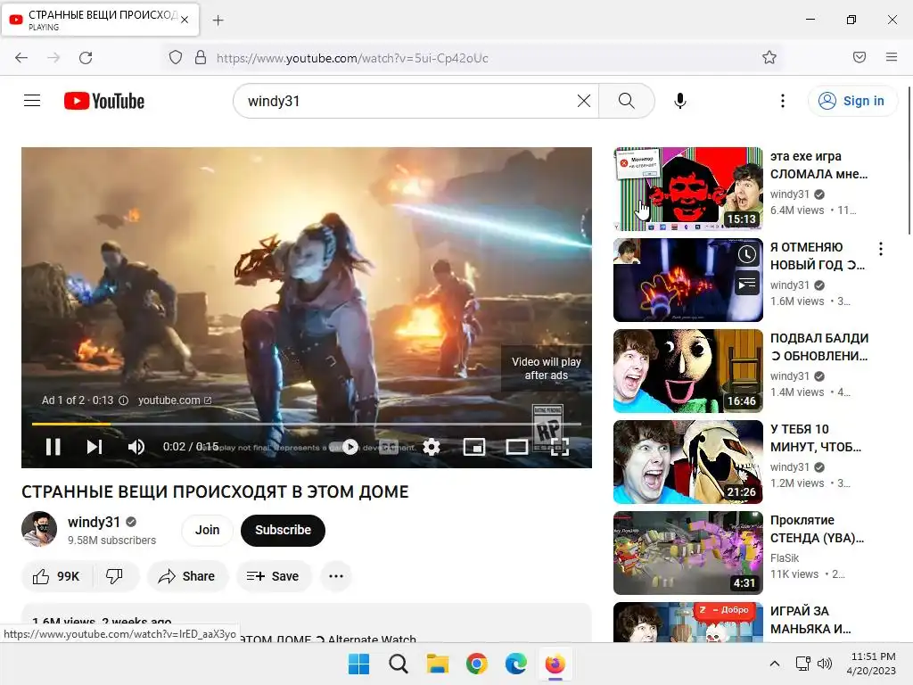Clear the search box with the X
This screenshot has height=685, width=913.
click(583, 101)
